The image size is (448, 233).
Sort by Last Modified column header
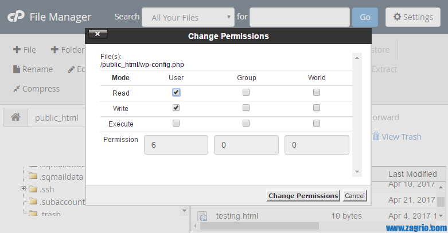tap(412, 174)
